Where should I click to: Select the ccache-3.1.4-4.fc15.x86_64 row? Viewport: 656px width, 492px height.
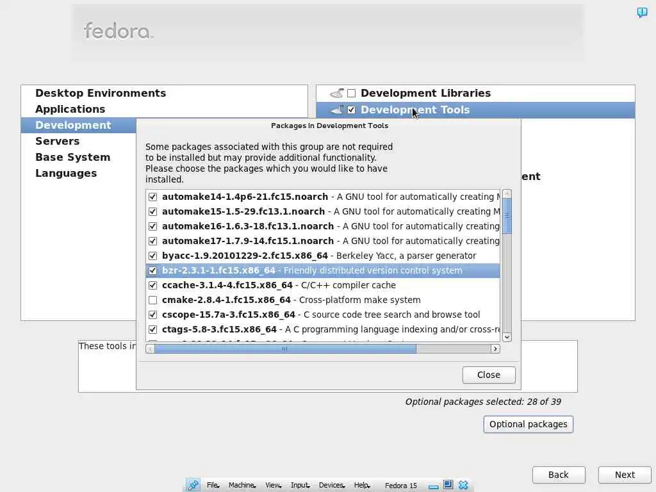(323, 285)
